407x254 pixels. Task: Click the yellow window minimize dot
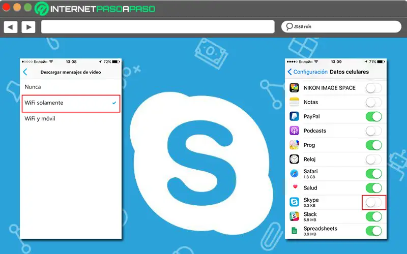pos(17,7)
